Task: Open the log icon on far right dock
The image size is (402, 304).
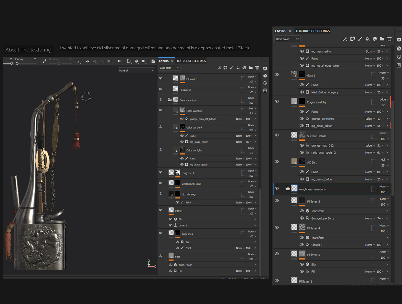Action: tap(399, 65)
